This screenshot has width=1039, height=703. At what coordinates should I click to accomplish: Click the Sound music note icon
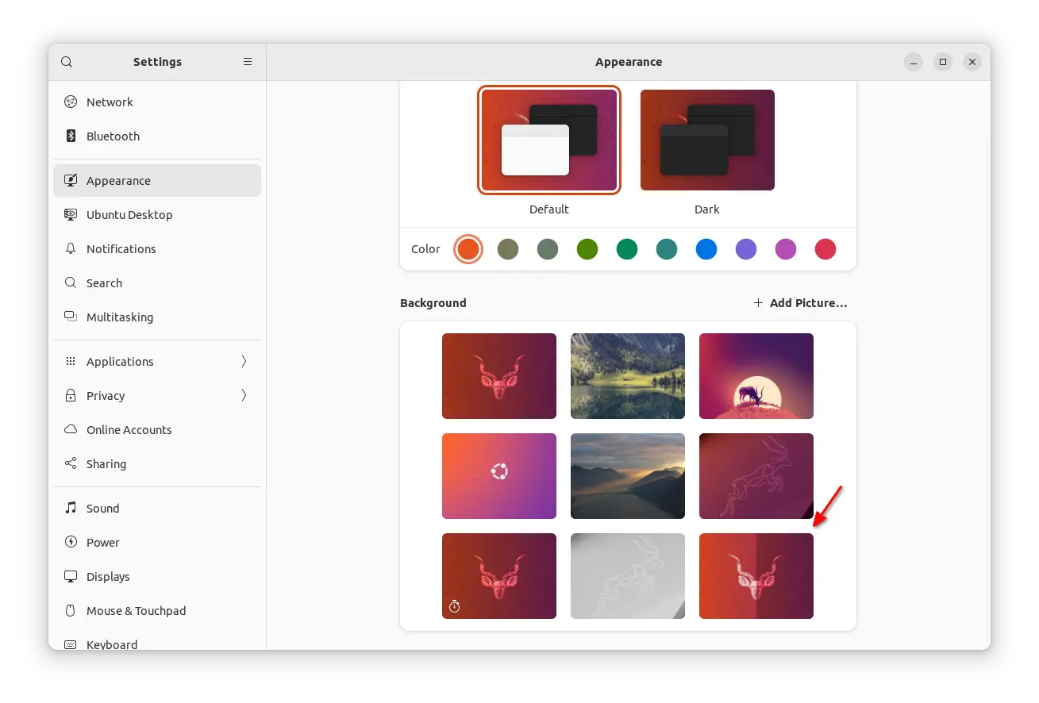coord(71,508)
